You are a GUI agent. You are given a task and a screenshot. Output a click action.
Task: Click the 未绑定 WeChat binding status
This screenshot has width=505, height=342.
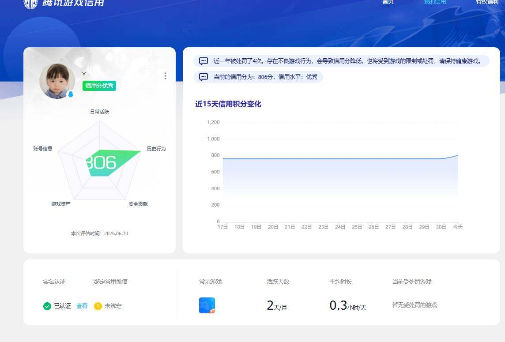tap(113, 306)
